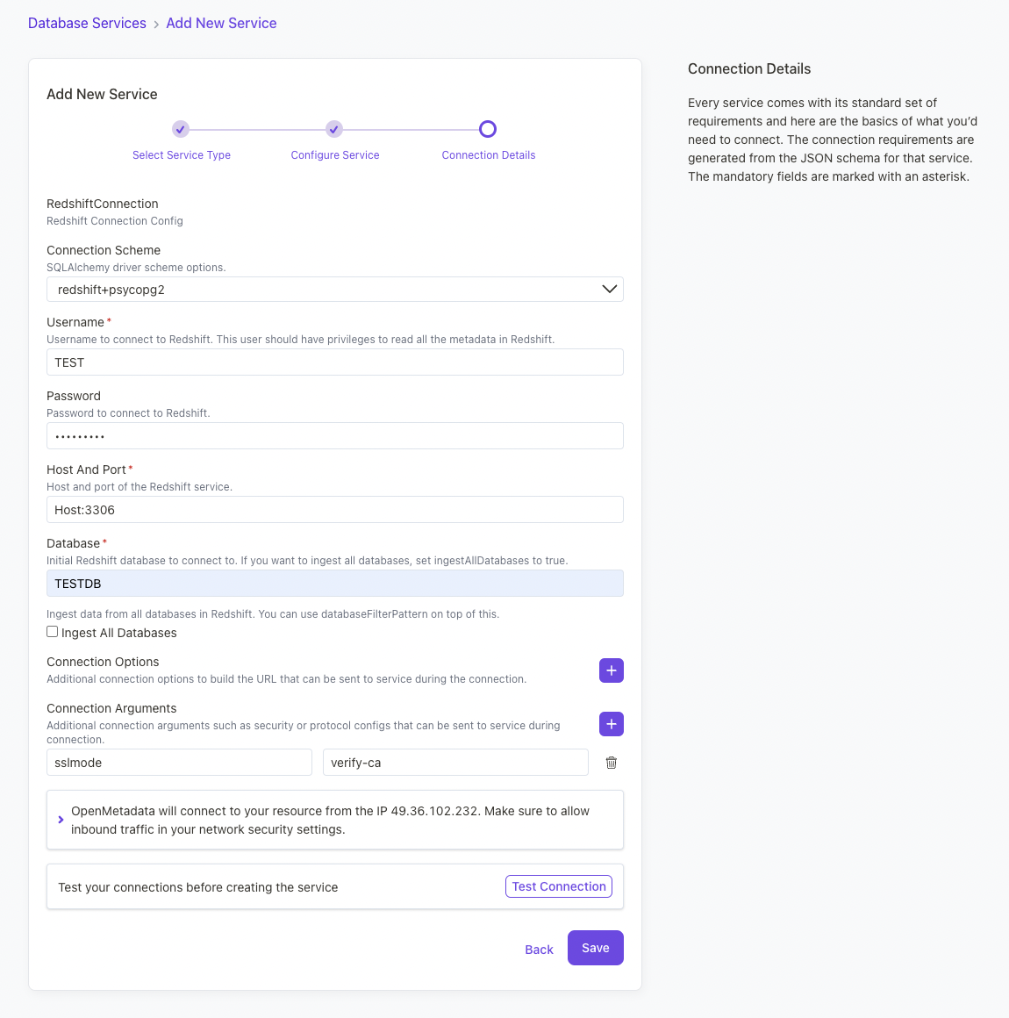Click the Configure Service checkmark icon
The height and width of the screenshot is (1018, 1009).
click(x=334, y=129)
